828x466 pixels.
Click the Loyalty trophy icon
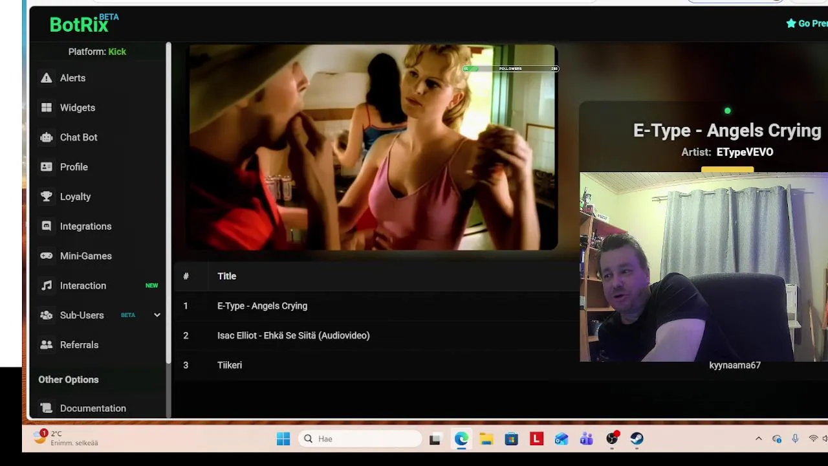coord(46,197)
